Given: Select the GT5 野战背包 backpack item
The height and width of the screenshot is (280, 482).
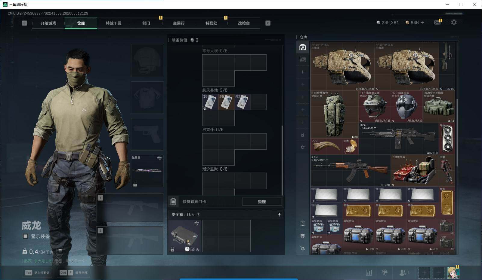Looking at the screenshot, I should click(335, 115).
